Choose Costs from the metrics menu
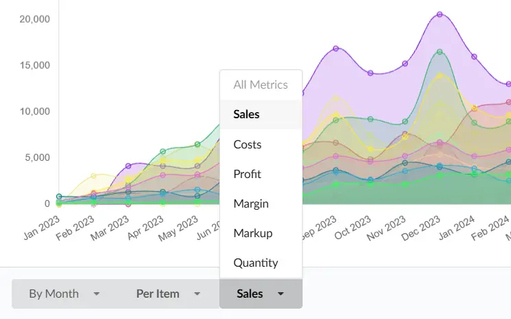Image resolution: width=511 pixels, height=319 pixels. click(x=261, y=144)
